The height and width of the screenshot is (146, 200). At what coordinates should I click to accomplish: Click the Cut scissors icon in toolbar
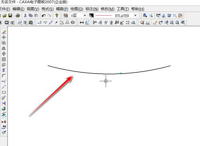click(x=25, y=16)
